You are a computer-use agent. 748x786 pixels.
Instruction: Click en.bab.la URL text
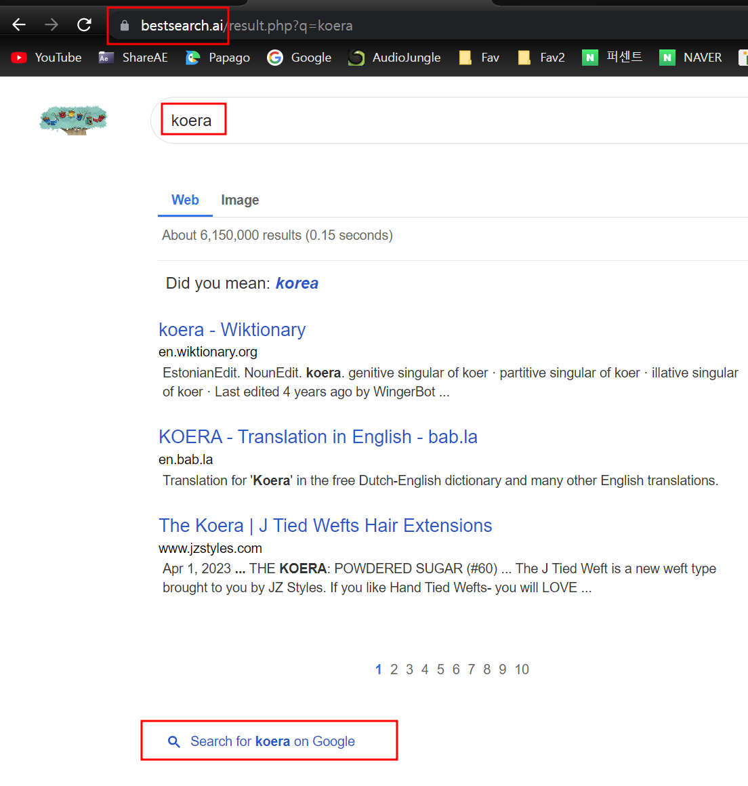pyautogui.click(x=186, y=459)
